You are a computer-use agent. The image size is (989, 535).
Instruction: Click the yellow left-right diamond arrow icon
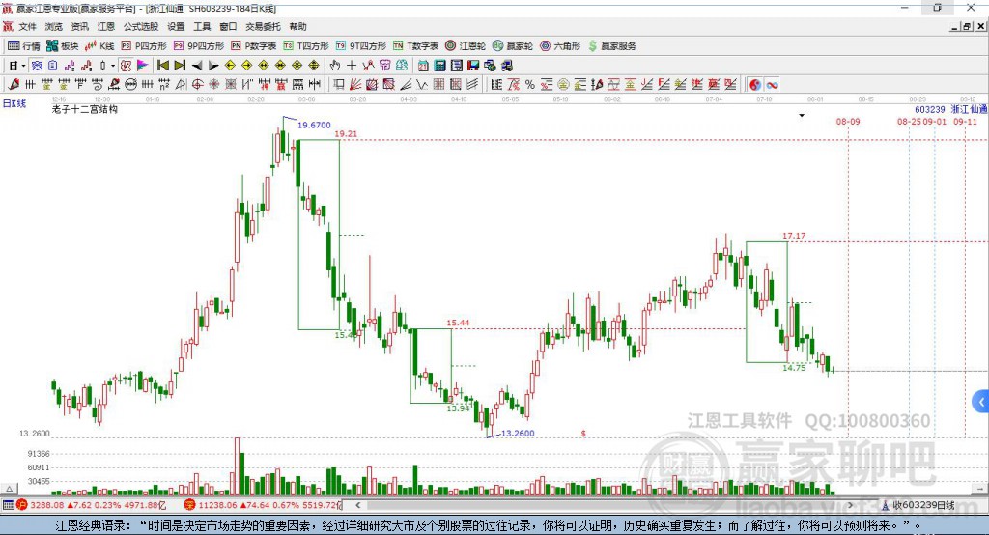click(x=264, y=66)
